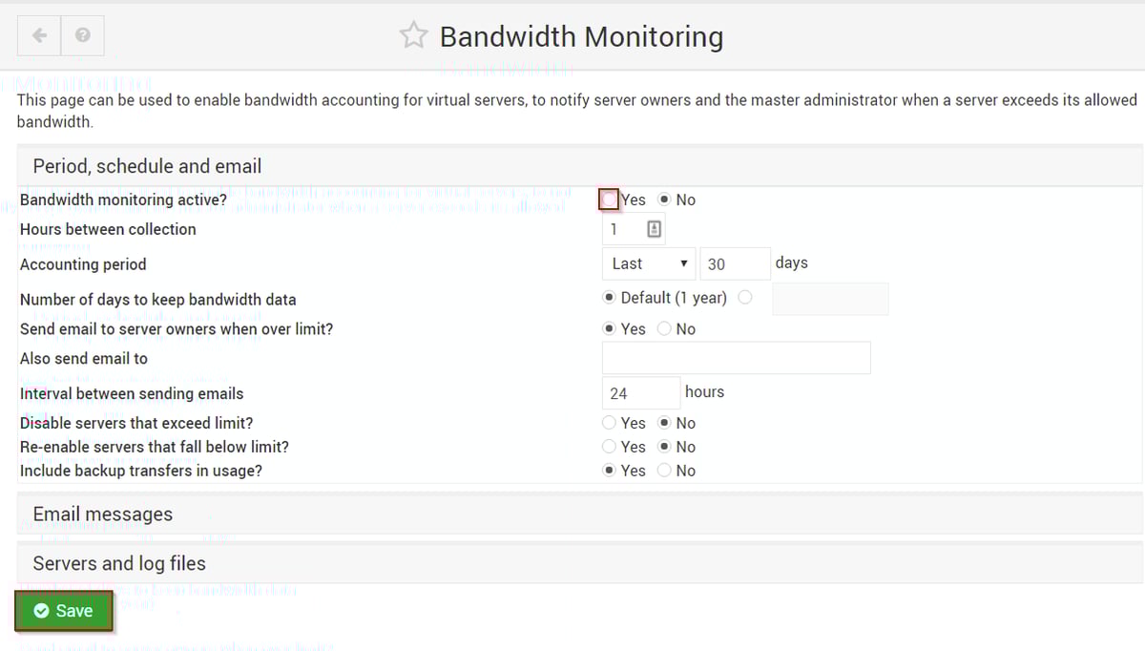Image resolution: width=1145 pixels, height=651 pixels.
Task: Select Yes to re-enable servers below limit
Action: [x=610, y=447]
